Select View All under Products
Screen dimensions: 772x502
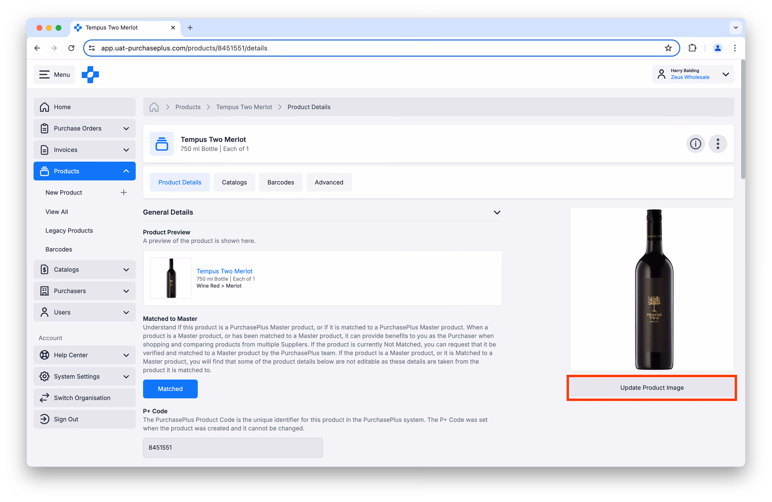click(x=57, y=211)
